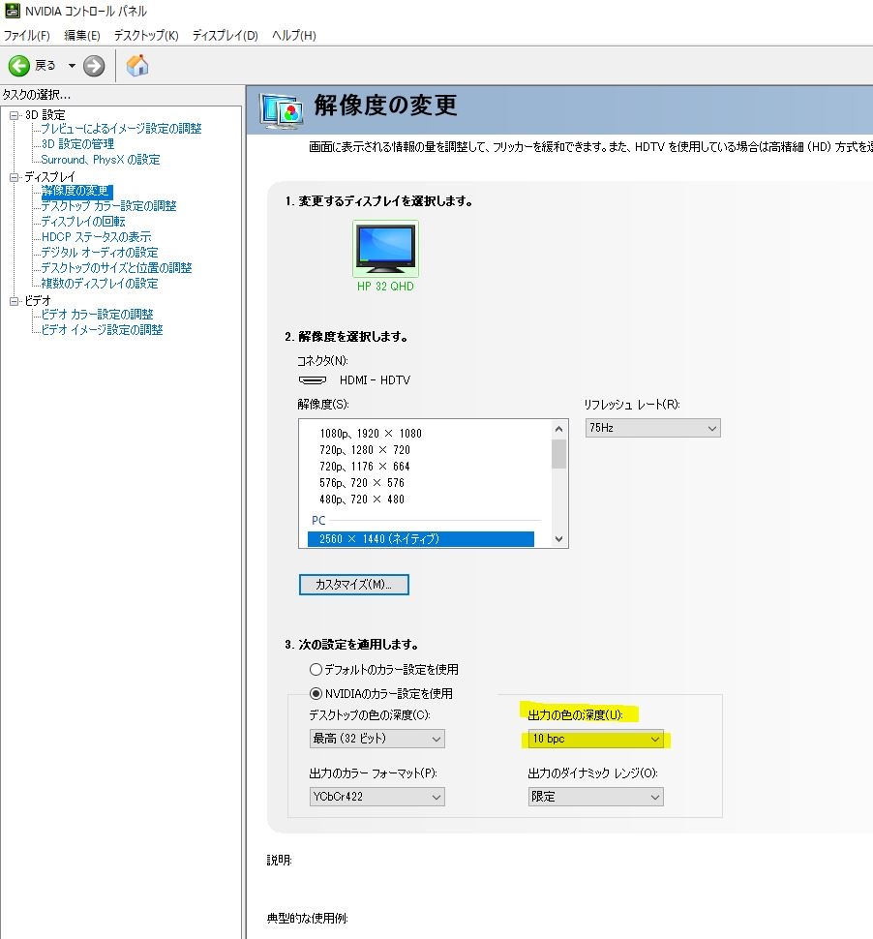
Task: Open the 編集(E) menu
Action: click(82, 35)
